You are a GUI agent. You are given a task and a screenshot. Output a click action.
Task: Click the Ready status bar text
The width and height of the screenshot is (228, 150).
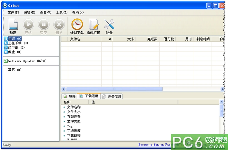[7, 145]
